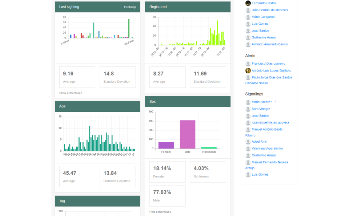Select Mário Gonçalves's avatar icon
The image size is (349, 216).
(x=248, y=17)
